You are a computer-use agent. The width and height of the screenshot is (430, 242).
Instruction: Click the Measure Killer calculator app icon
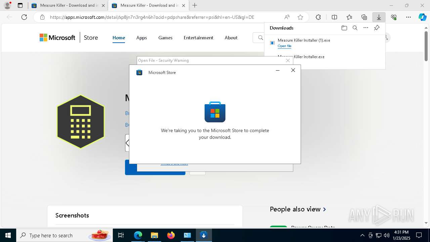tap(81, 122)
